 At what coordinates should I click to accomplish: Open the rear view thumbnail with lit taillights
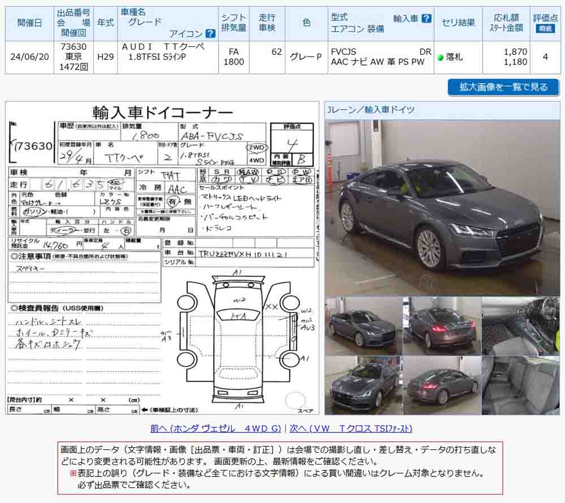(442, 327)
